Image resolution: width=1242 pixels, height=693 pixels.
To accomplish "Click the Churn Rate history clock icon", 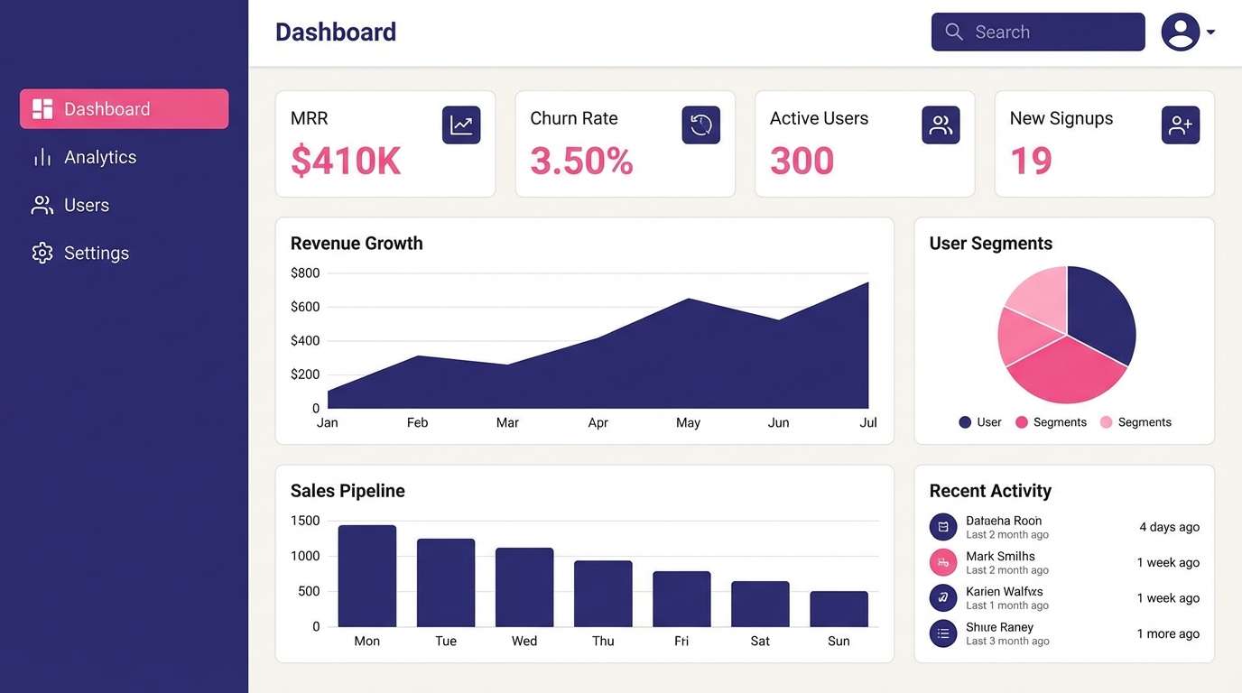I will 700,125.
